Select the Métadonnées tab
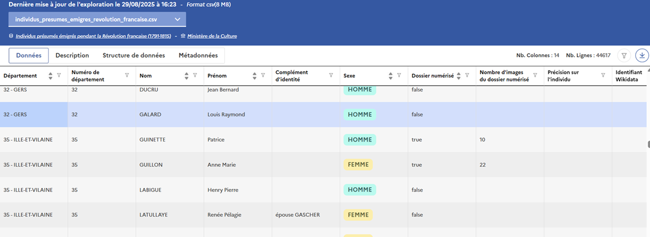This screenshot has width=650, height=237. 198,56
